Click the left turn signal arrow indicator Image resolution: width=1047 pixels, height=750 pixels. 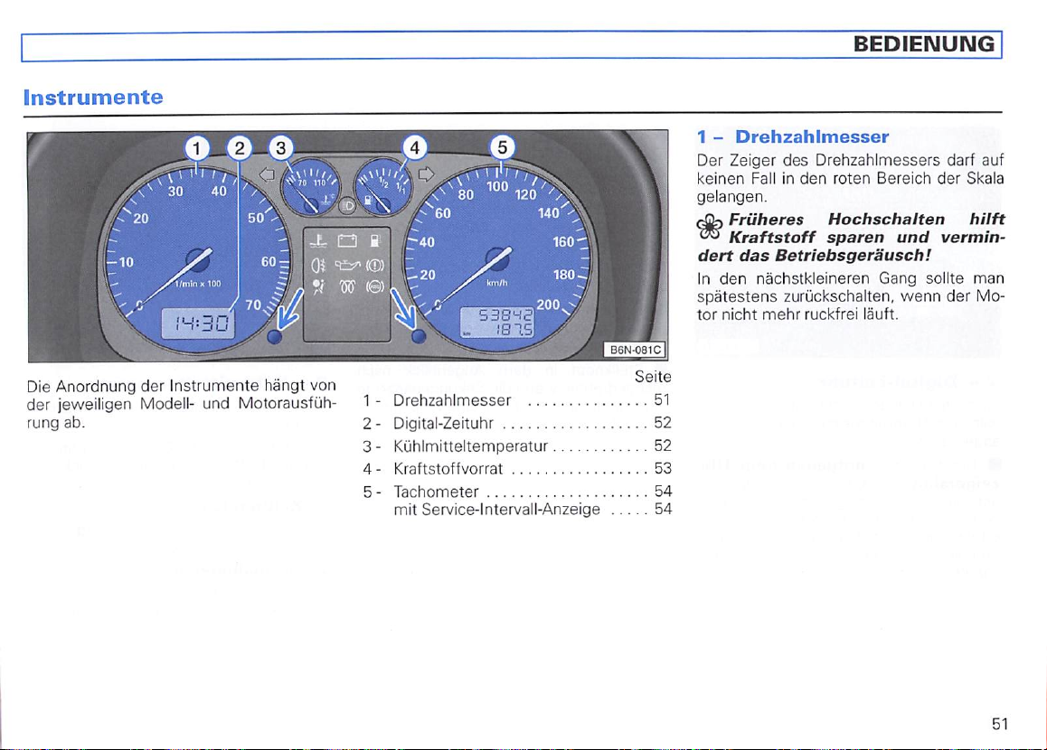click(267, 174)
